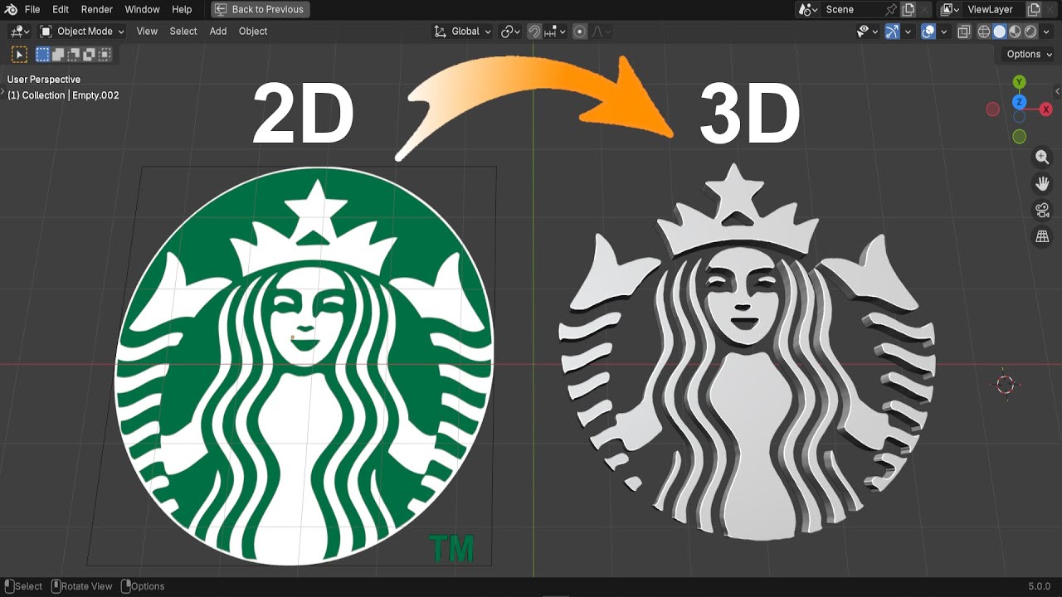Open the proportional editing falloff dropdown

point(601,31)
